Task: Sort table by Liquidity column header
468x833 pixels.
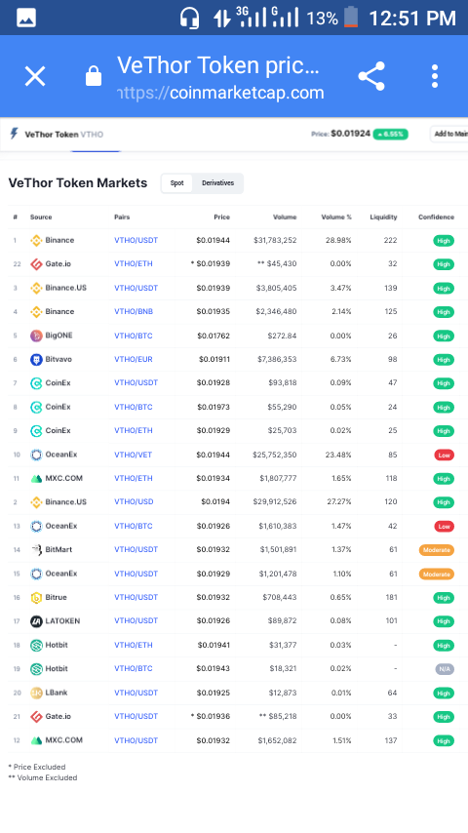Action: pyautogui.click(x=383, y=217)
